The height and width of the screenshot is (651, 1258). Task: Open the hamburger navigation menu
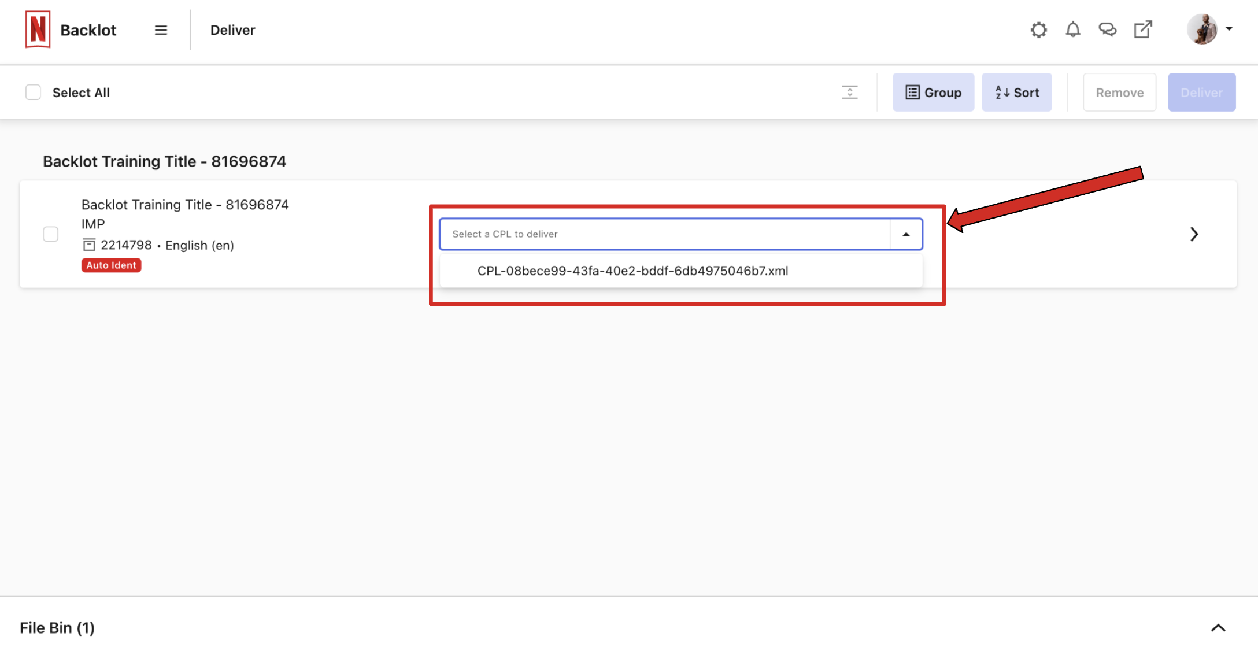[161, 30]
